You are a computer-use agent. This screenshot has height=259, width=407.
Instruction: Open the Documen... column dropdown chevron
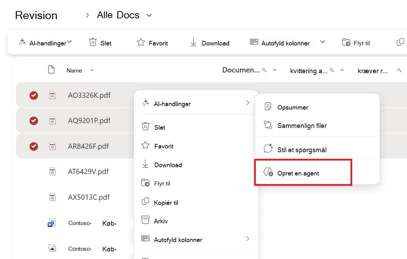point(275,70)
